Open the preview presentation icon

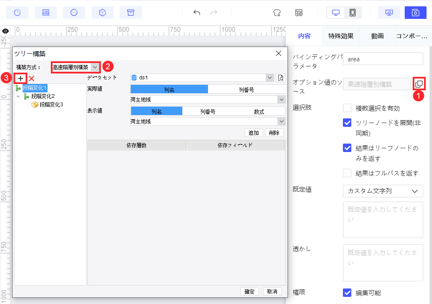(x=389, y=13)
